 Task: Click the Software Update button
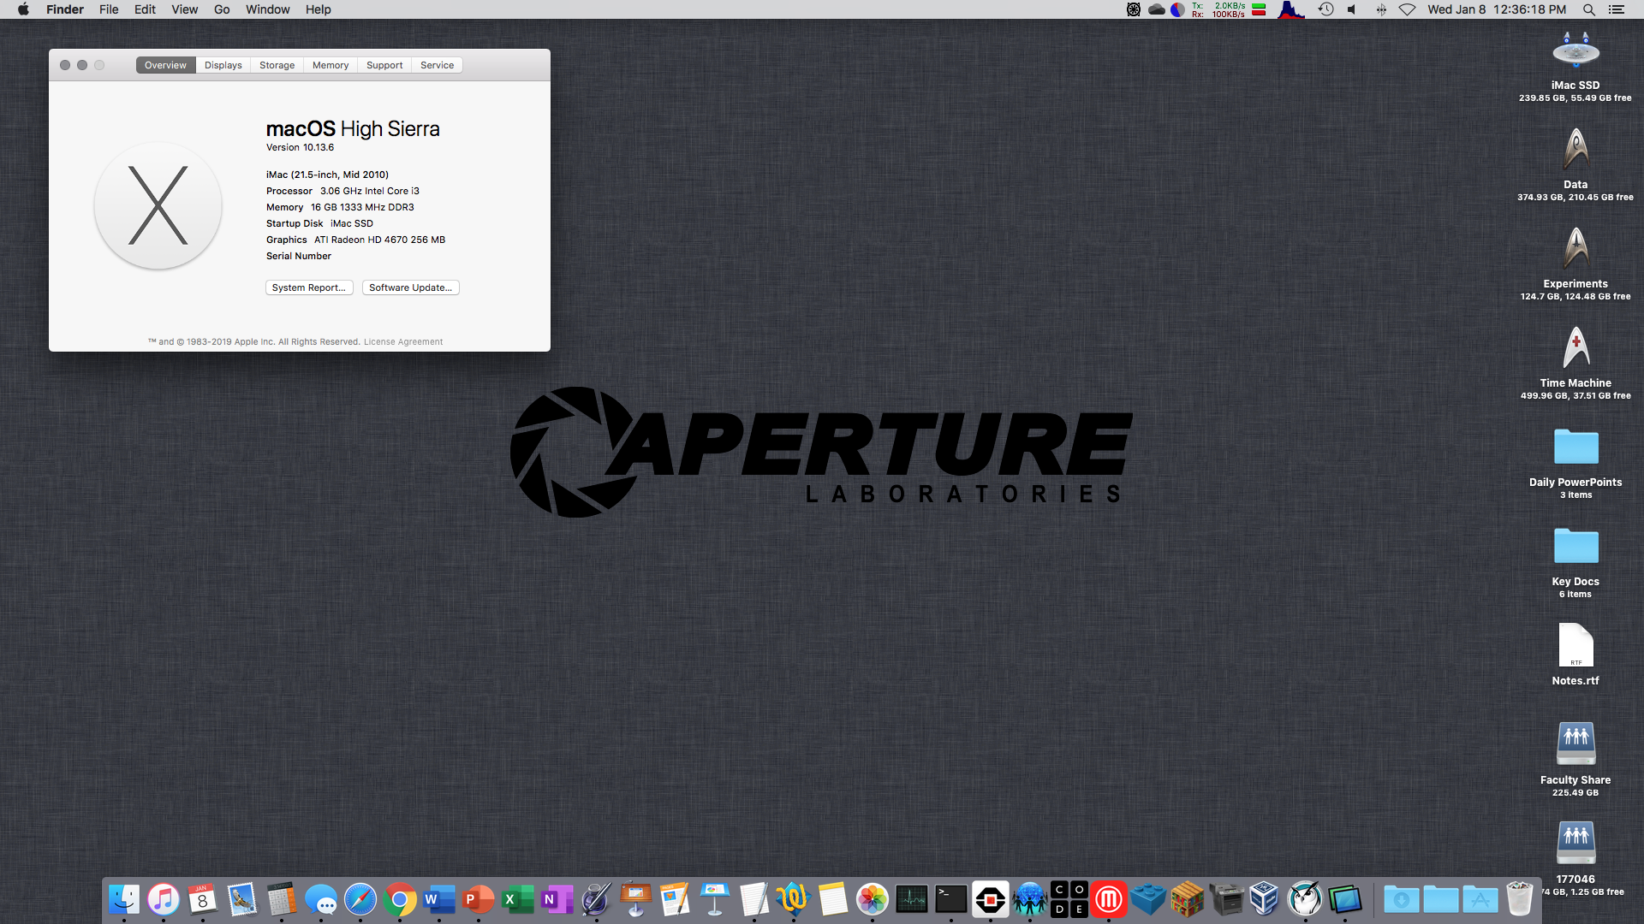[x=411, y=287]
